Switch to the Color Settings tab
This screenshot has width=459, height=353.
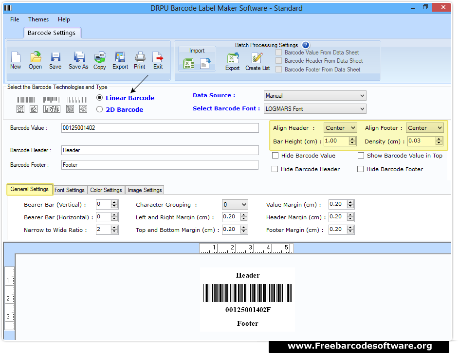(106, 190)
